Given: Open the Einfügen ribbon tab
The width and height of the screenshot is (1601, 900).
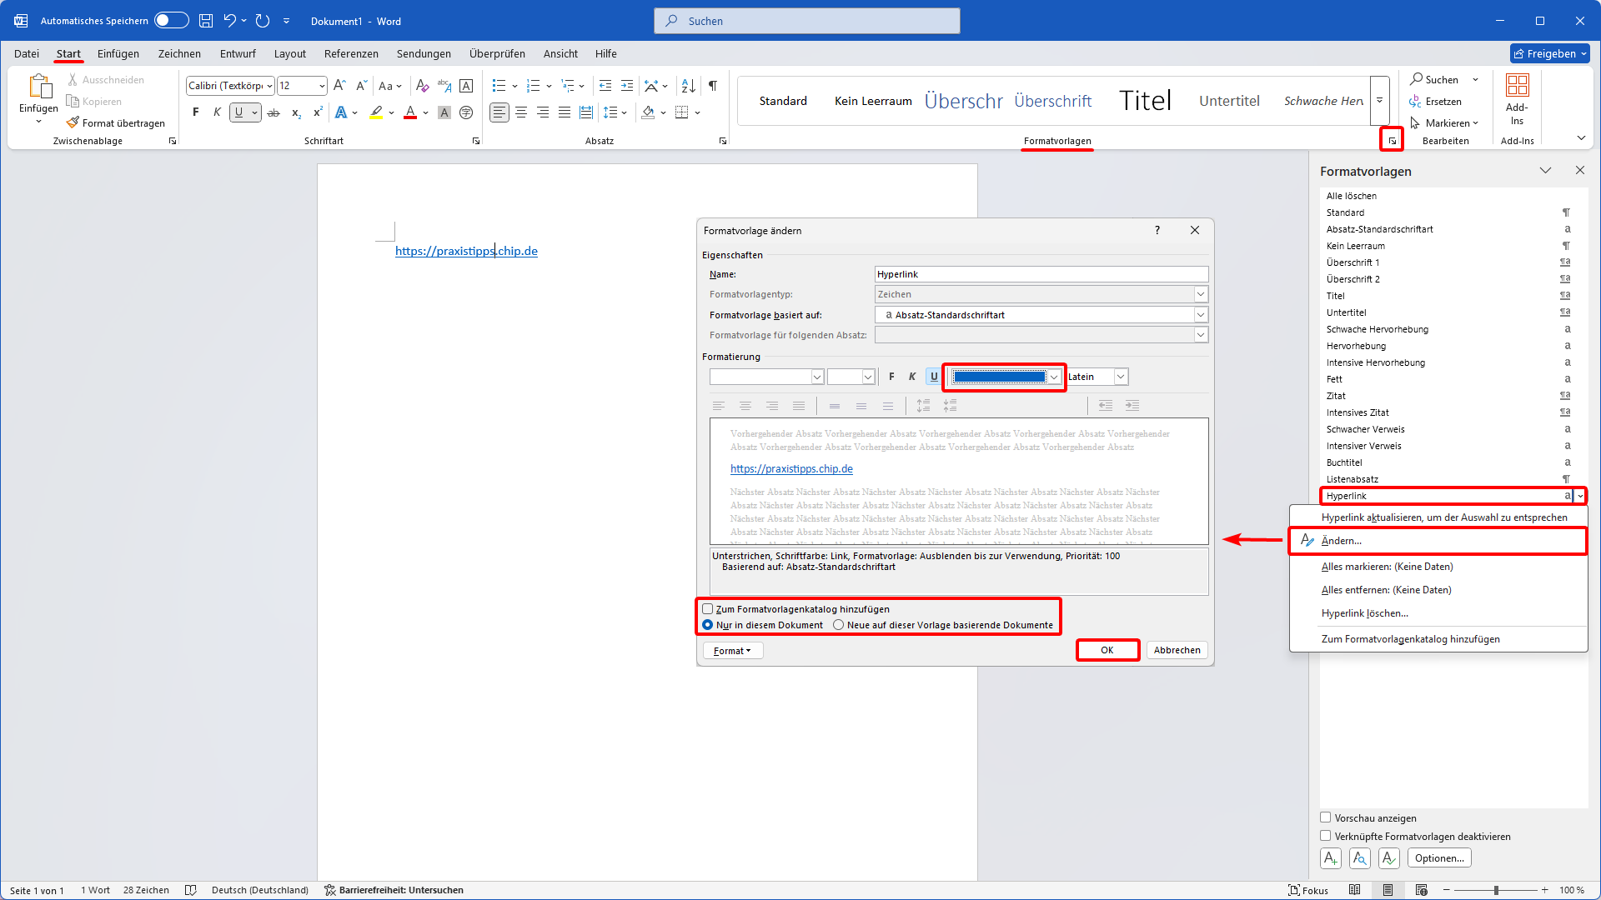Looking at the screenshot, I should click(118, 53).
